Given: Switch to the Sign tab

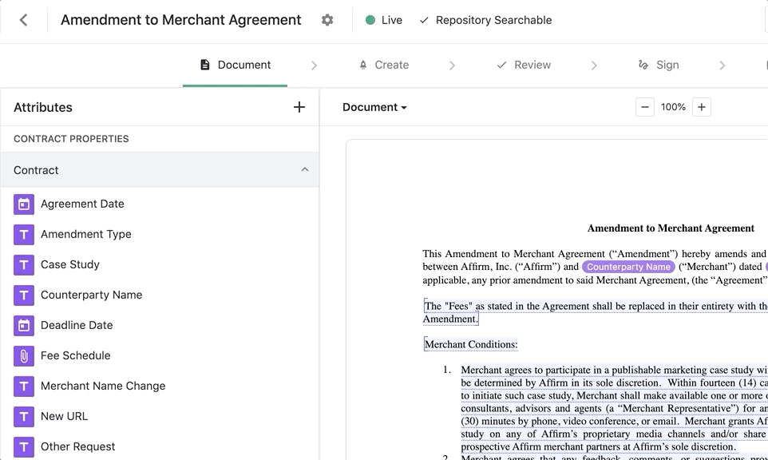Looking at the screenshot, I should pos(659,65).
